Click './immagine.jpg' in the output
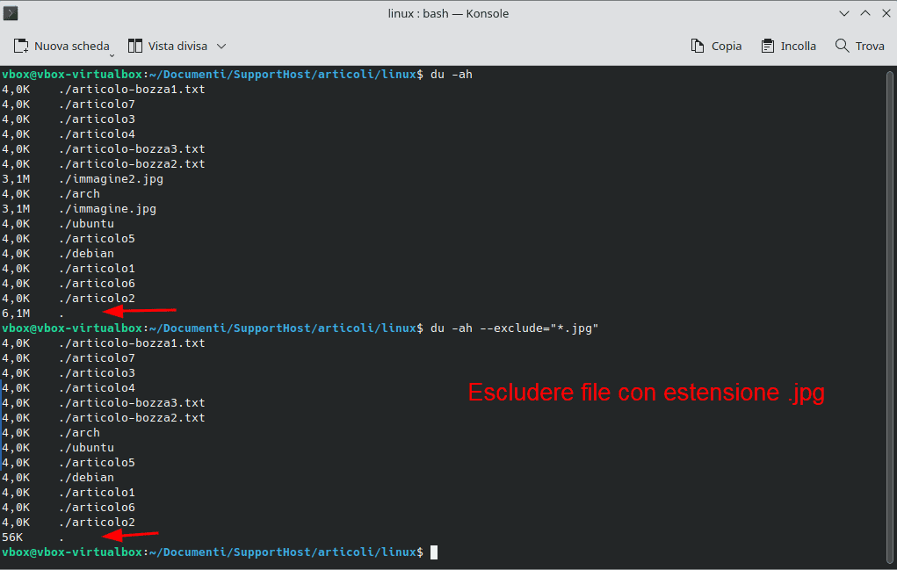 tap(107, 209)
